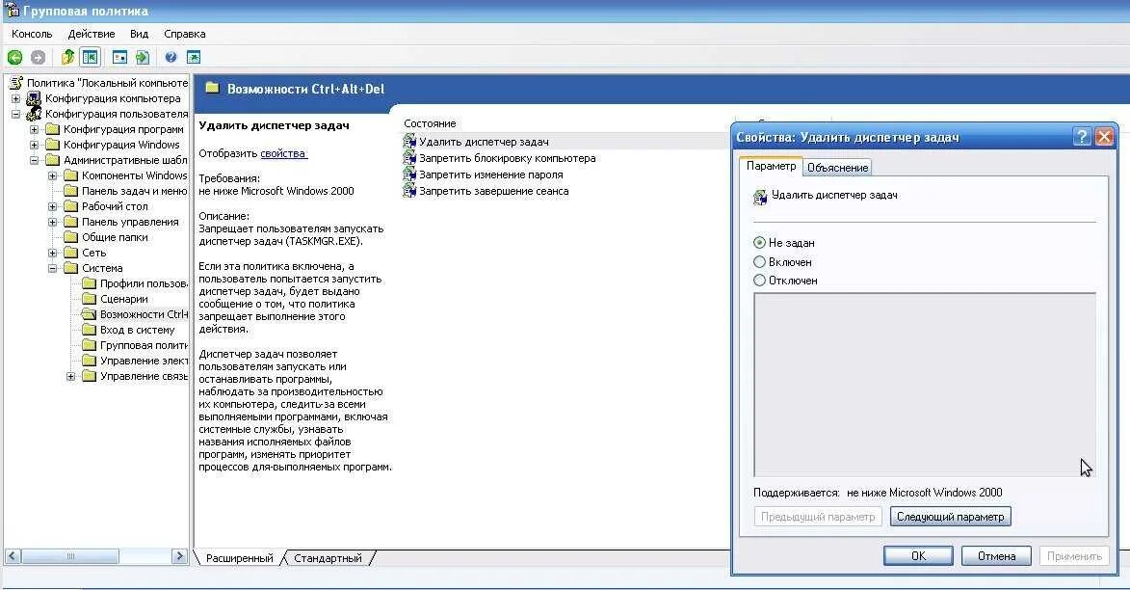Viewport: 1130px width, 590px height.
Task: Expand the Управление связью node
Action: click(70, 376)
